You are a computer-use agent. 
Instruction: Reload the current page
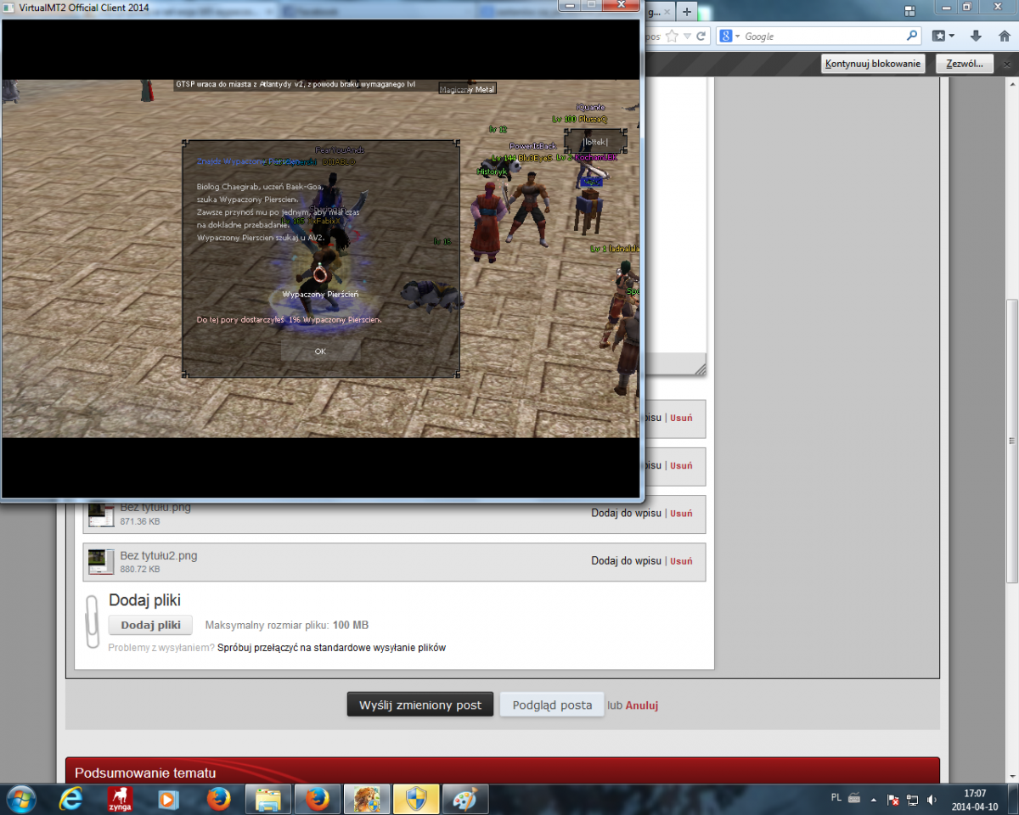(x=701, y=37)
